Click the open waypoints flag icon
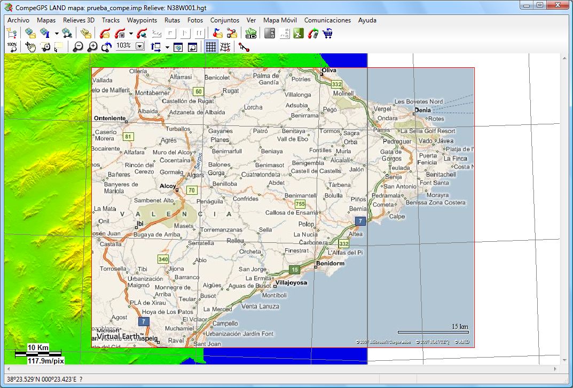 (217, 34)
